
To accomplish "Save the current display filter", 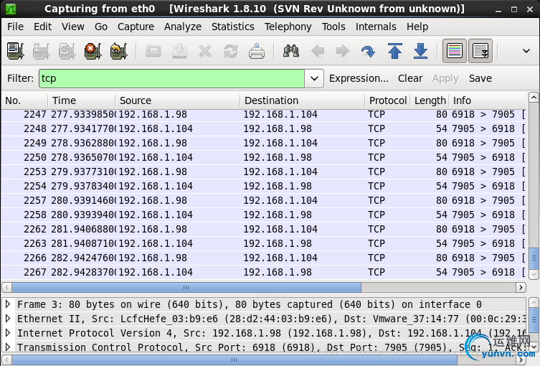I will click(x=480, y=78).
